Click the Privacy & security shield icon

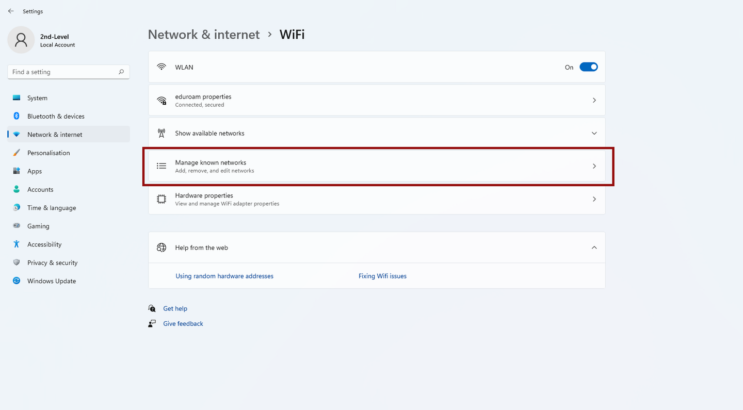point(17,263)
